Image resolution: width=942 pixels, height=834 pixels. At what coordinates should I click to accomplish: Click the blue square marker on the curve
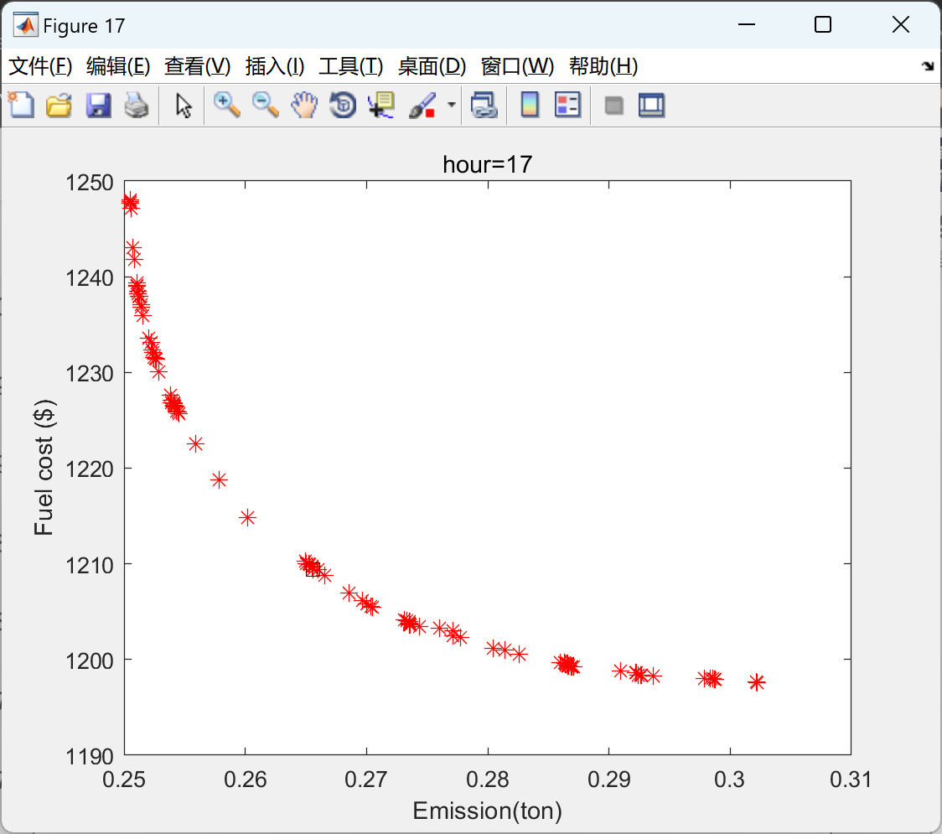313,569
